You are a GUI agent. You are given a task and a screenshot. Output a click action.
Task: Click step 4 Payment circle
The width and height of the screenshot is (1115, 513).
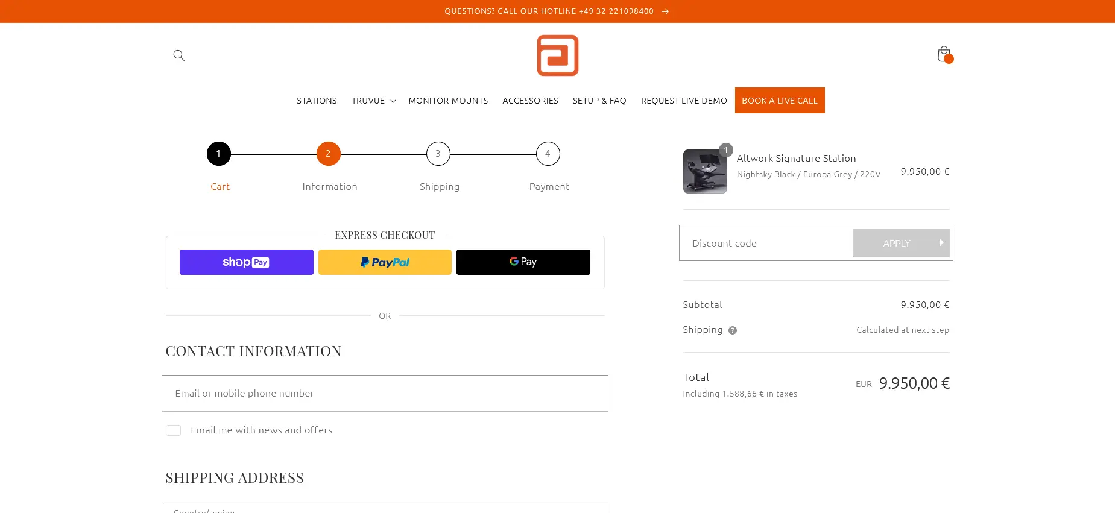[548, 154]
